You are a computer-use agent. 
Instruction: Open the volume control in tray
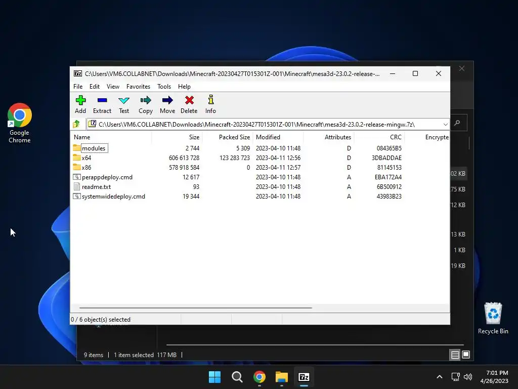pos(468,377)
